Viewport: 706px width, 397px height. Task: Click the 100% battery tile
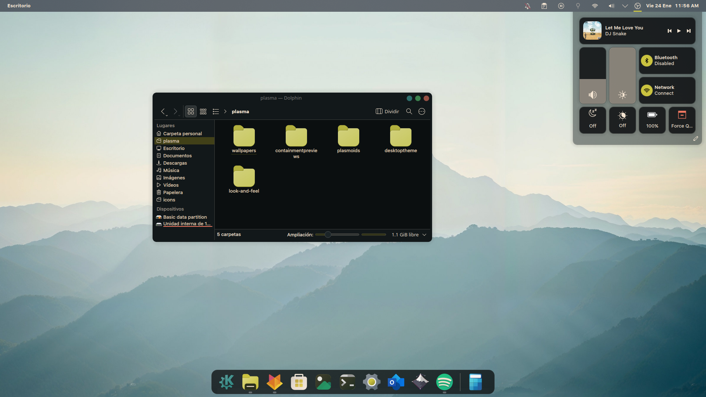pyautogui.click(x=652, y=120)
